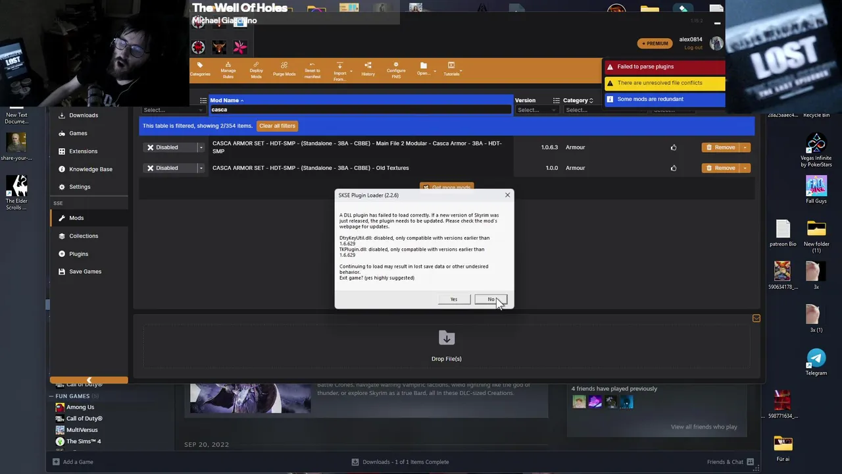
Task: Click the pink flower tool icon
Action: point(239,47)
